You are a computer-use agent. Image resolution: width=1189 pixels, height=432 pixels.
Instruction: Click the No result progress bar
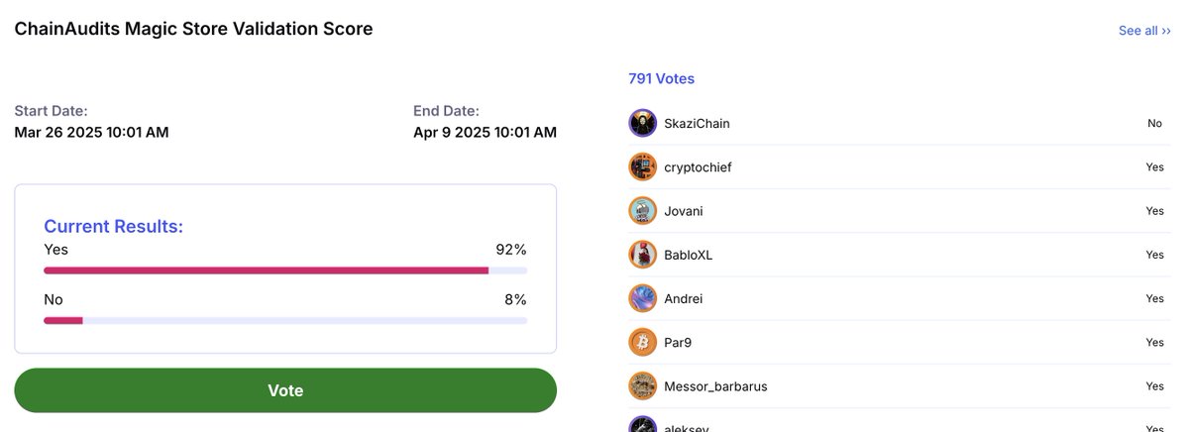[285, 320]
